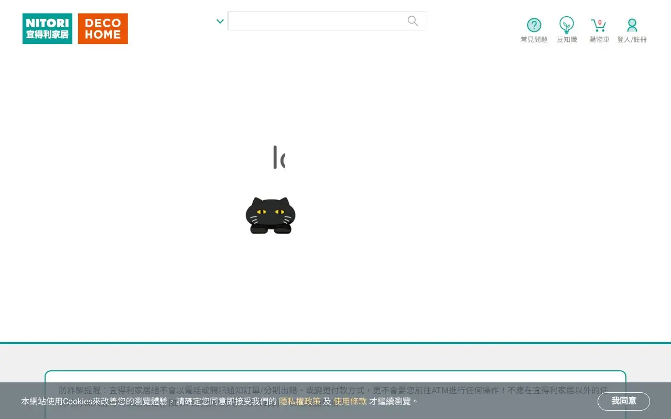Open the 使用條款 terms of use link

pyautogui.click(x=350, y=401)
